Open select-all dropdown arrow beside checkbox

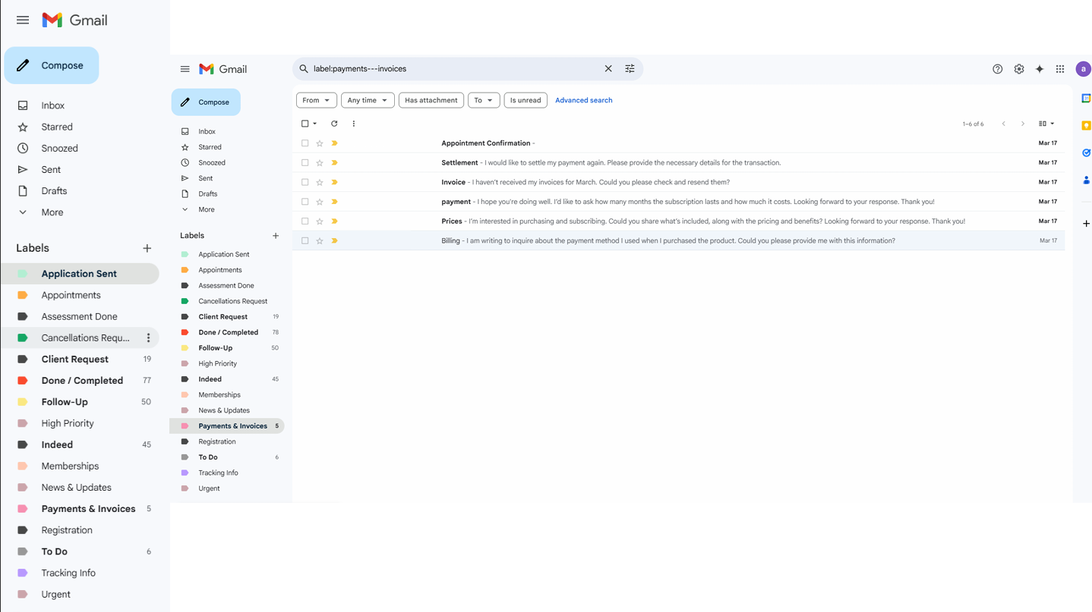click(315, 124)
